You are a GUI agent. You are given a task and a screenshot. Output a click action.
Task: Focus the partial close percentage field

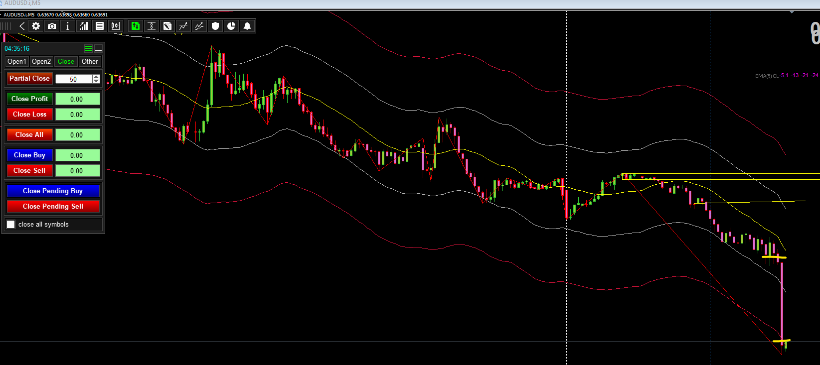tap(74, 79)
